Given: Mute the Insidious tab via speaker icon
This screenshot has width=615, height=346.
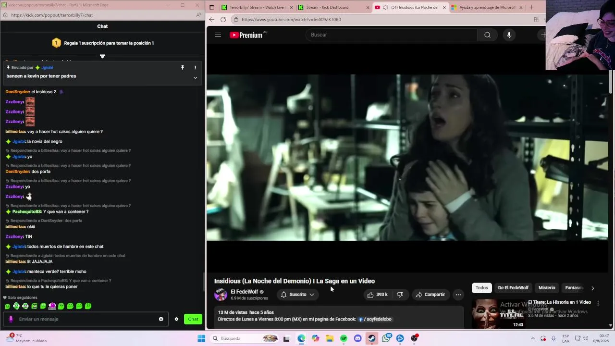Looking at the screenshot, I should click(385, 7).
